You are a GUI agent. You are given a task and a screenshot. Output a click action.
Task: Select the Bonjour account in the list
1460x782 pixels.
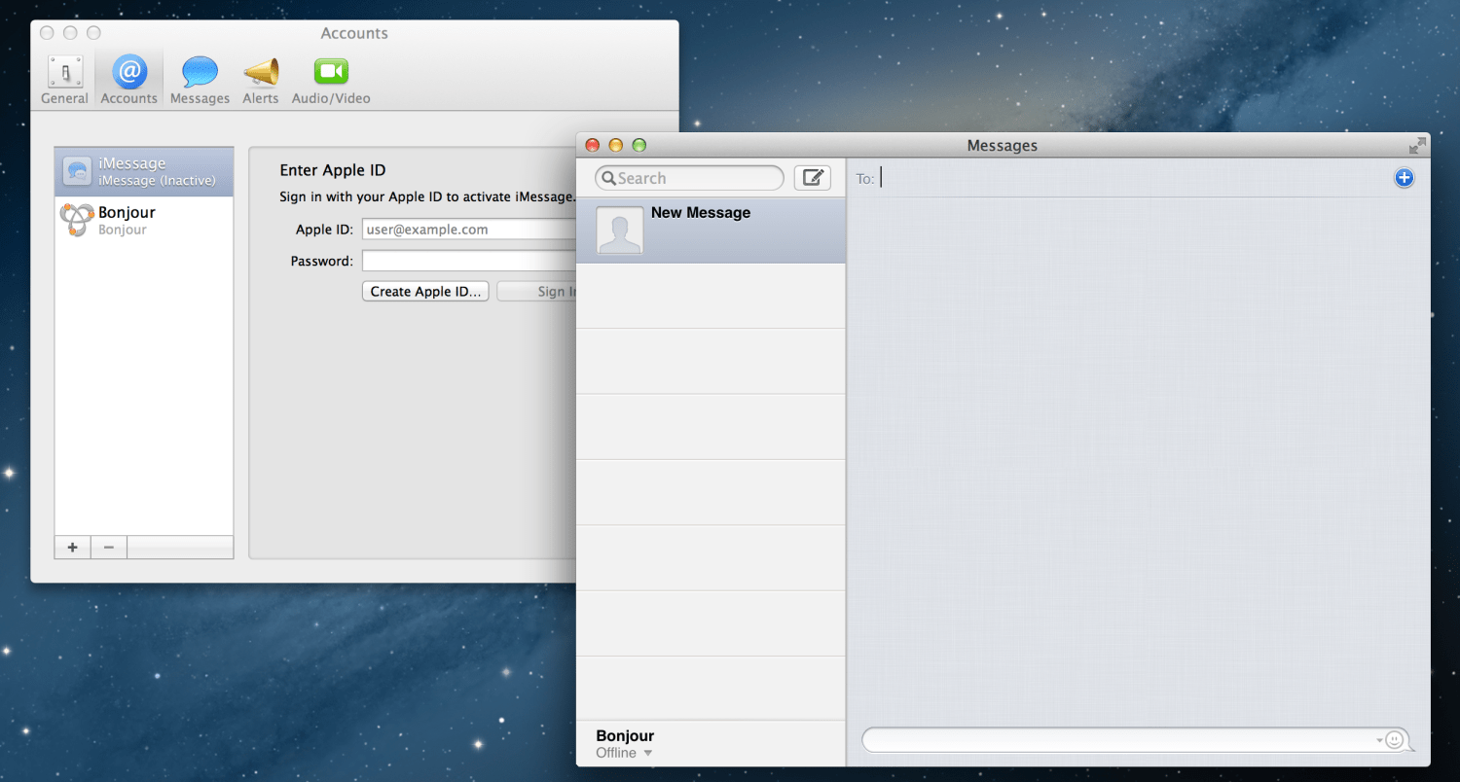coord(144,221)
